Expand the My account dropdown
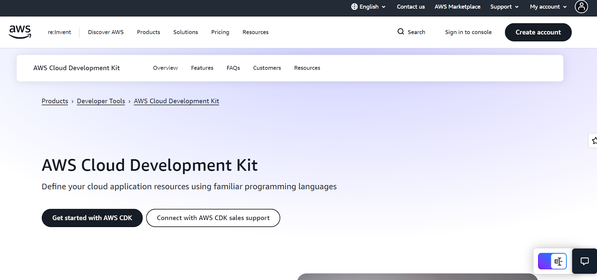The image size is (597, 280). point(548,7)
